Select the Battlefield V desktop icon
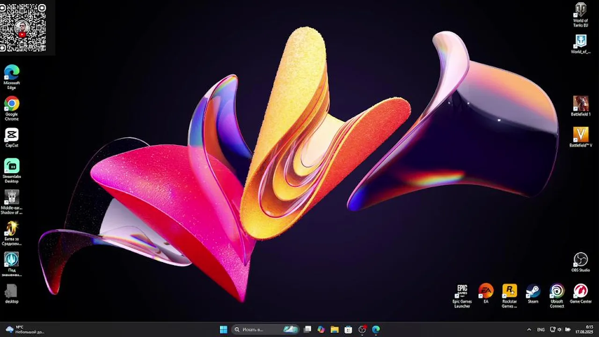Viewport: 599px width, 337px height. tap(581, 137)
